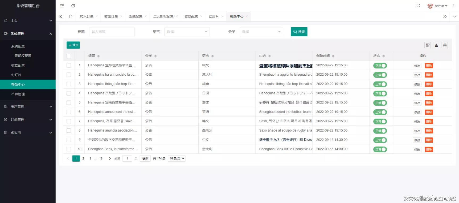Image resolution: width=459 pixels, height=203 pixels.
Task: Check the checkbox for row 3
Action: pyautogui.click(x=69, y=84)
